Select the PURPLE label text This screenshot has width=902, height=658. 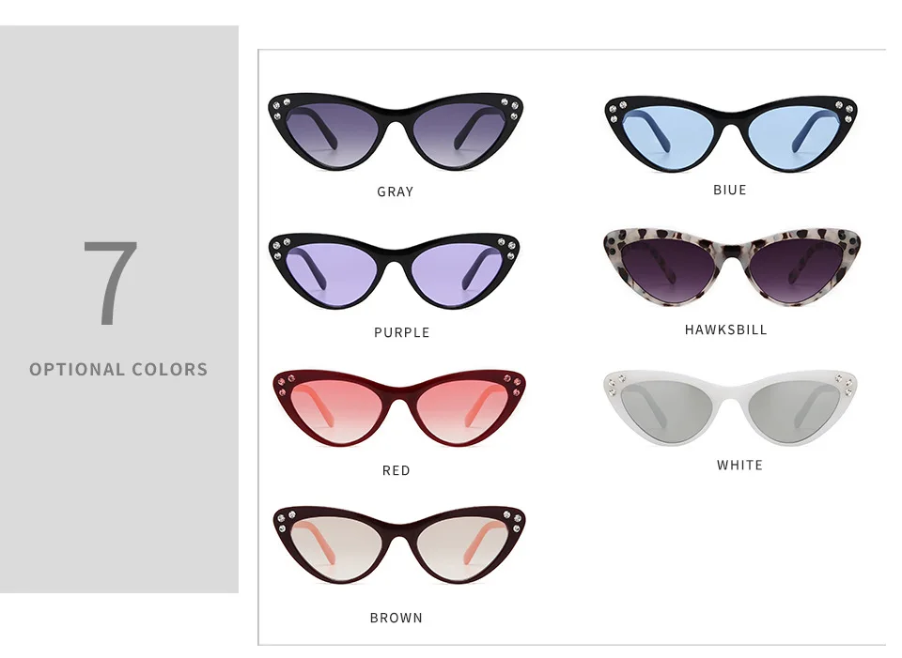click(x=401, y=332)
